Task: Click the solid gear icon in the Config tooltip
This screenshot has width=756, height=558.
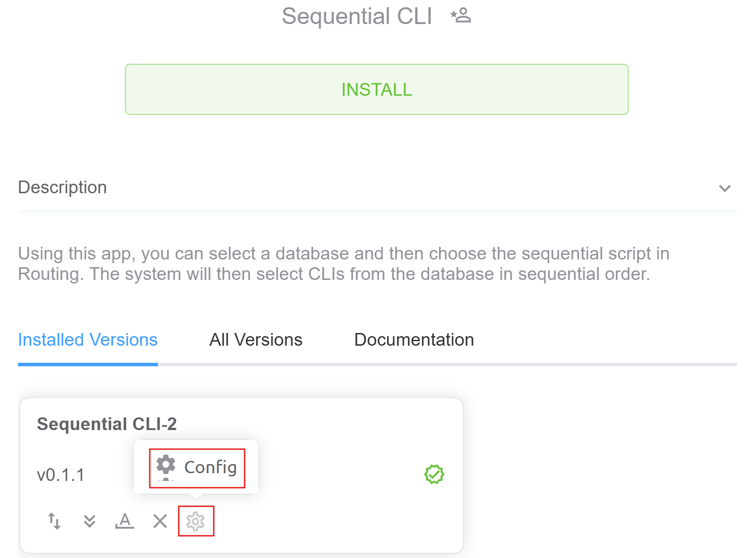Action: 166,465
